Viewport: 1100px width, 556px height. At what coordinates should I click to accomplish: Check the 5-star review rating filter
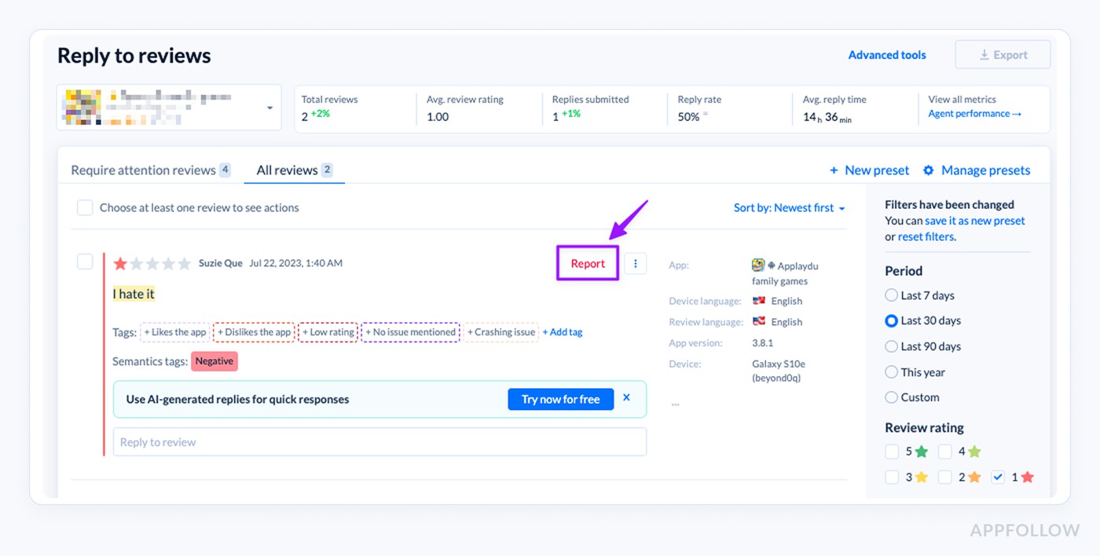click(892, 451)
